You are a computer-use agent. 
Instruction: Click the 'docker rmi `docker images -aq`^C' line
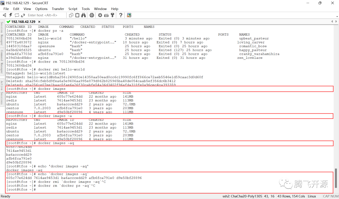tap(56, 182)
